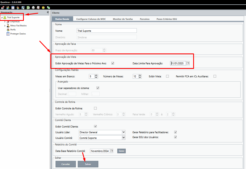
Task: Click the group-of-people icon in the top toolbar
Action: tap(18, 8)
